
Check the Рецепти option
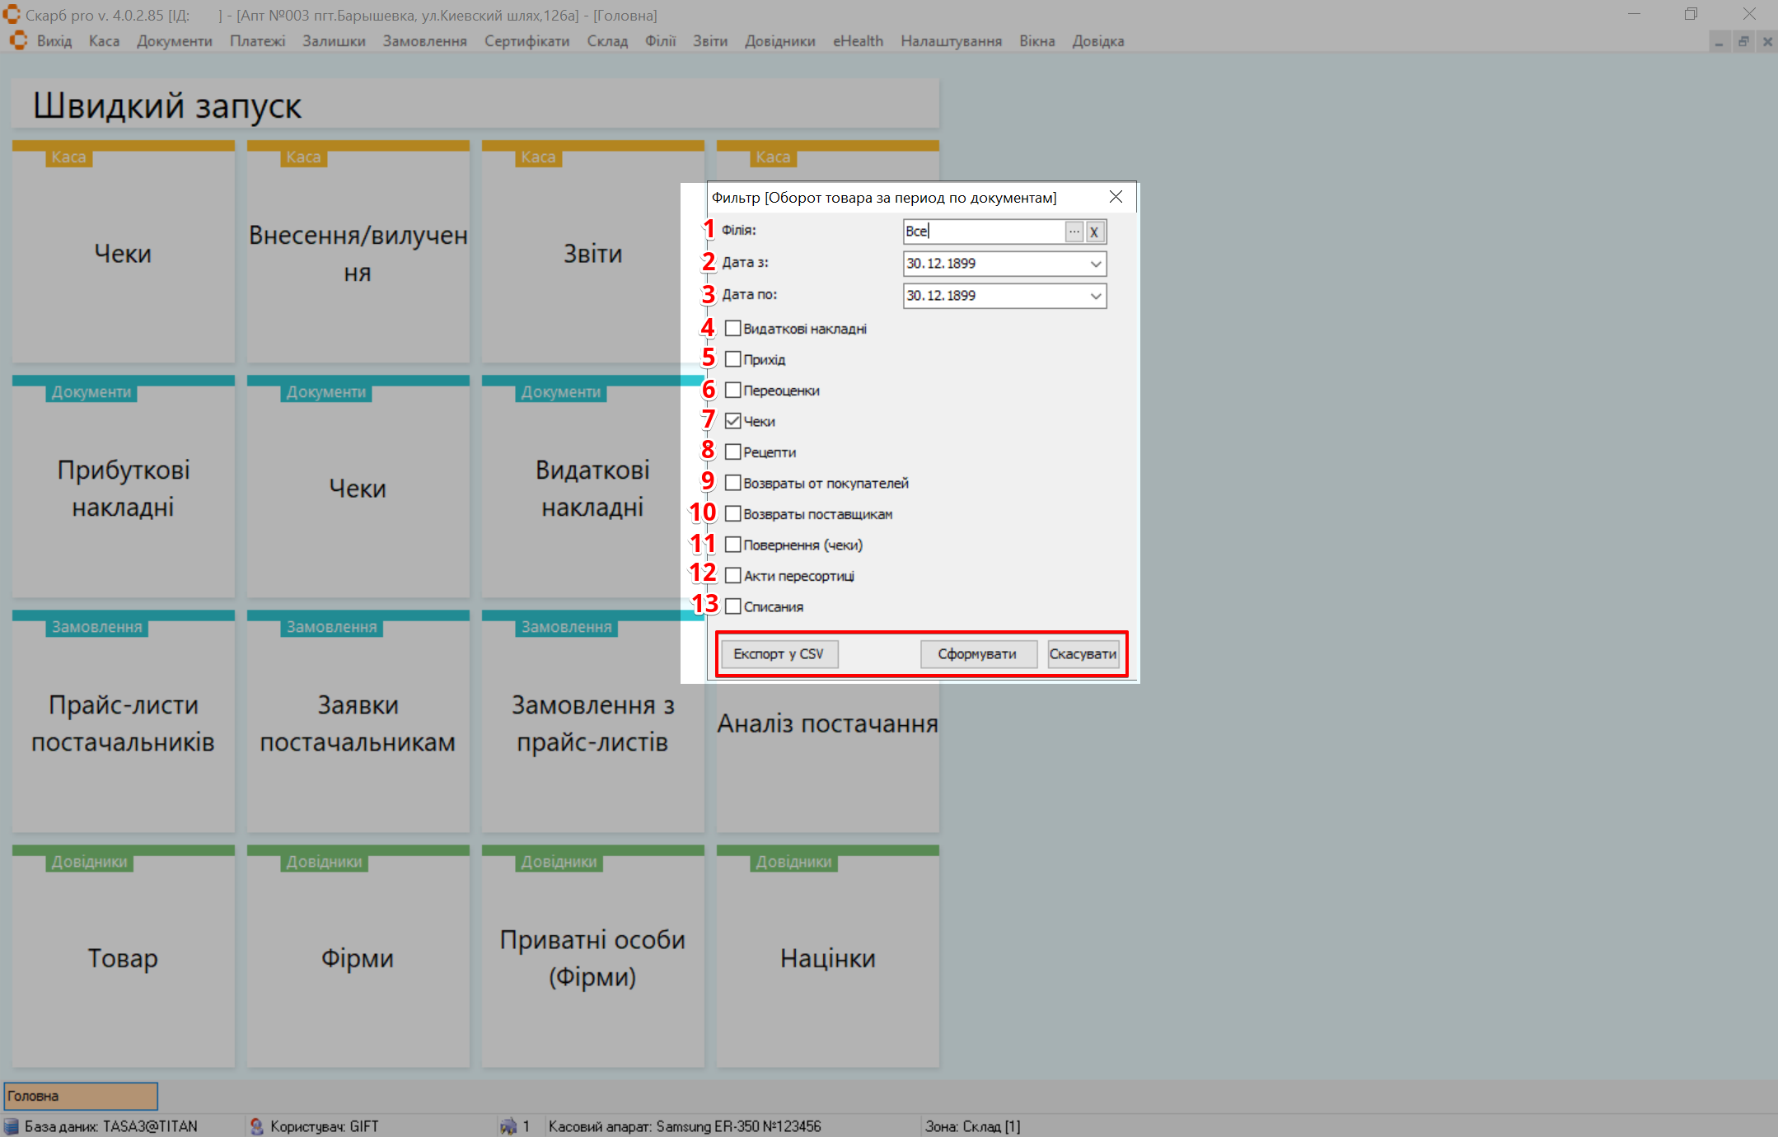point(732,452)
